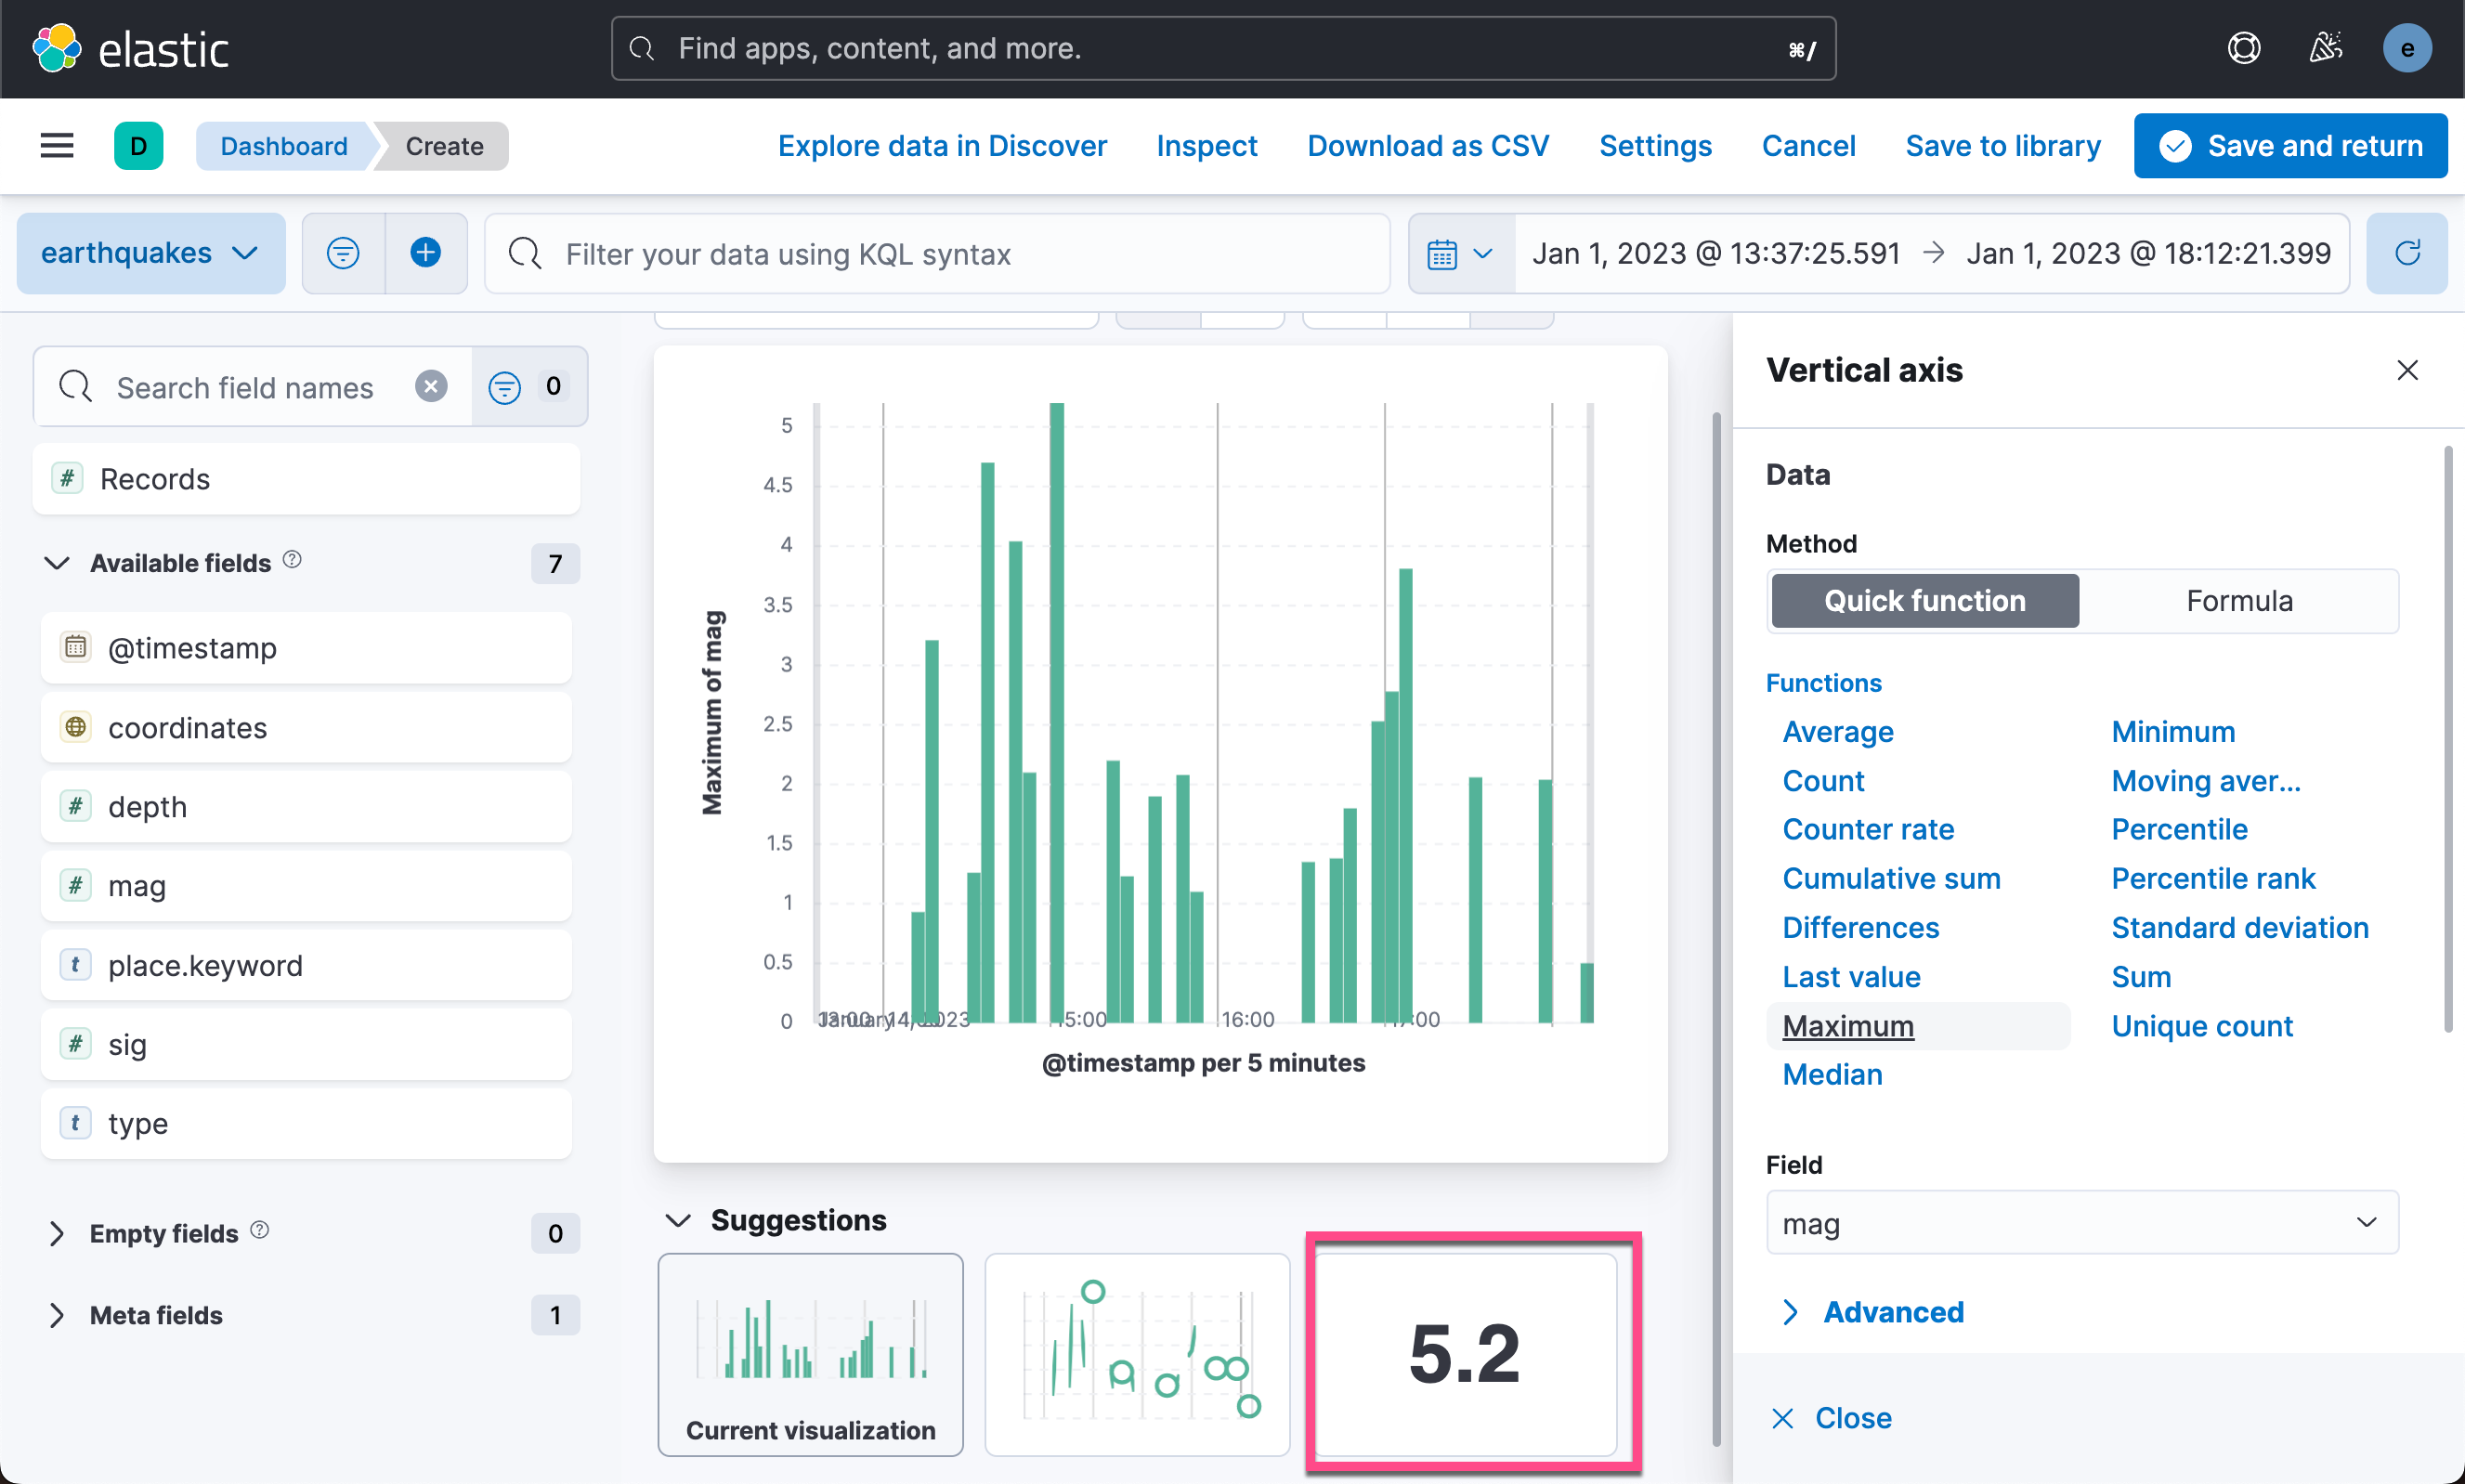Image resolution: width=2465 pixels, height=1484 pixels.
Task: Open the hamburger navigation menu
Action: pyautogui.click(x=57, y=146)
